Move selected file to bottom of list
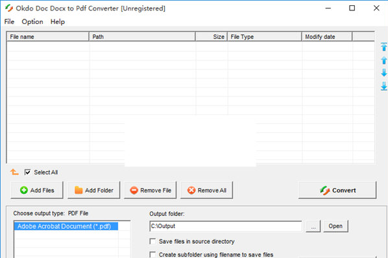The height and width of the screenshot is (258, 388). point(384,86)
